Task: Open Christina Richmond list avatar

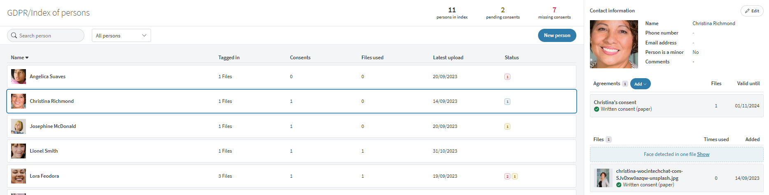Action: tap(19, 101)
